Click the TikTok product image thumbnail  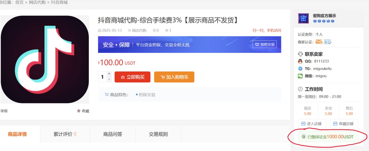tap(45, 59)
